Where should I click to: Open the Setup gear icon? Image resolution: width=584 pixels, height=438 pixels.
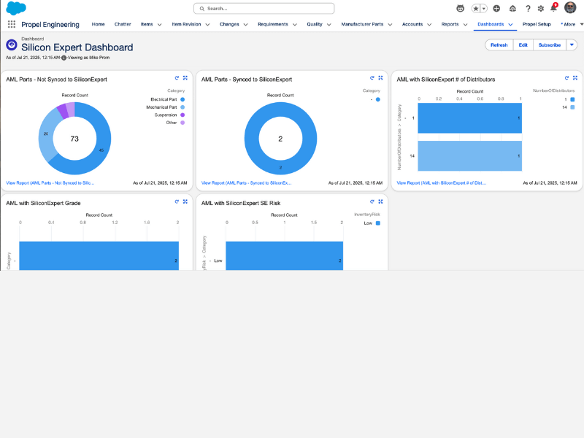click(541, 8)
